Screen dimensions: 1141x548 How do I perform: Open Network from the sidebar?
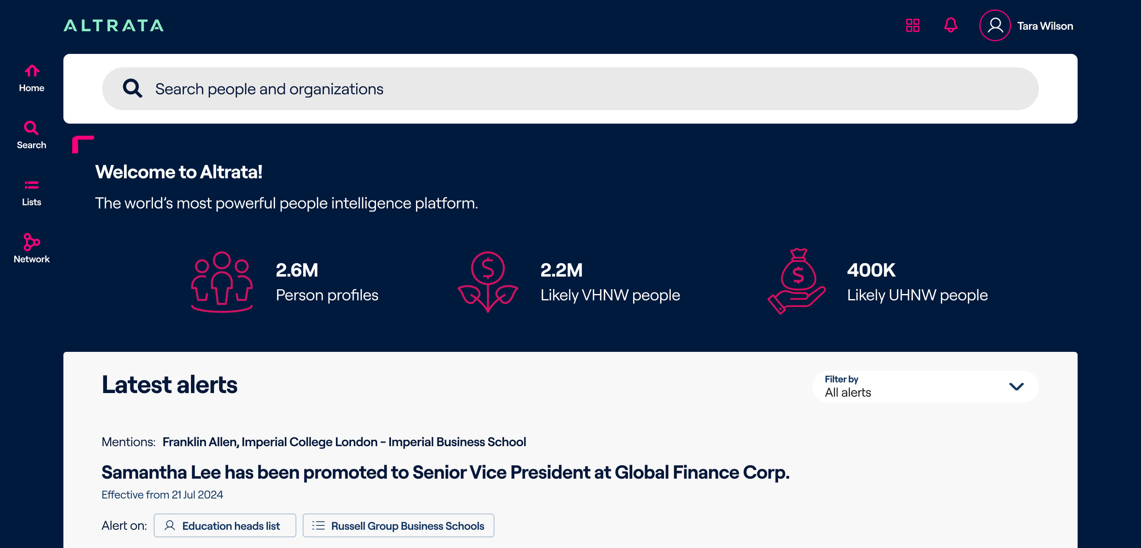coord(31,249)
